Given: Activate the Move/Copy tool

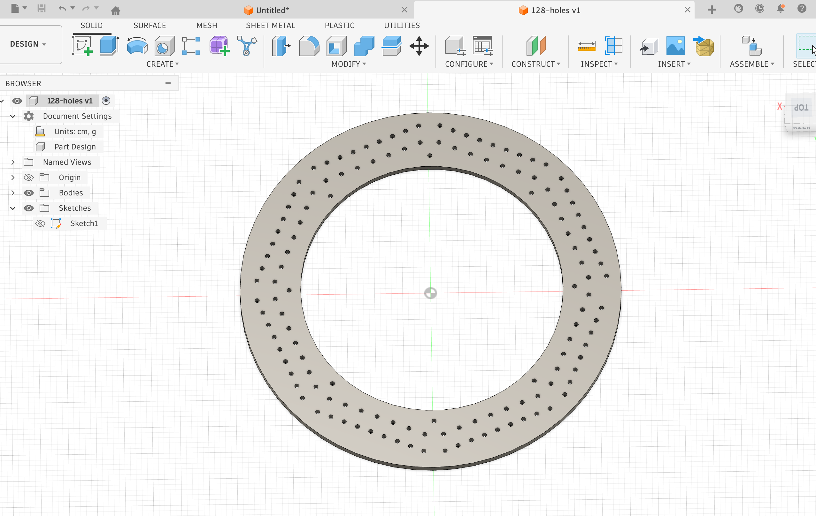Looking at the screenshot, I should click(x=419, y=46).
